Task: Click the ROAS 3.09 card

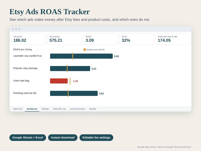Action: point(100,39)
